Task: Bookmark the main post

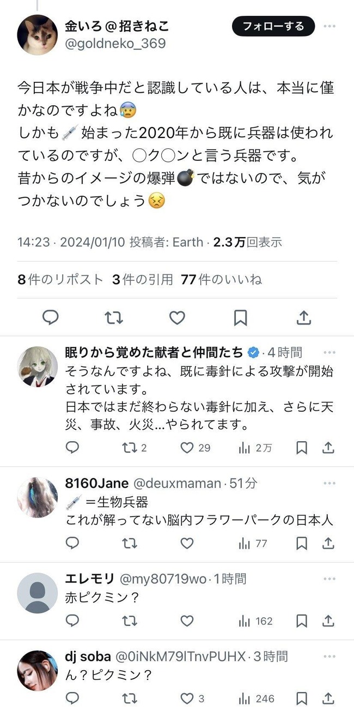Action: click(x=240, y=317)
